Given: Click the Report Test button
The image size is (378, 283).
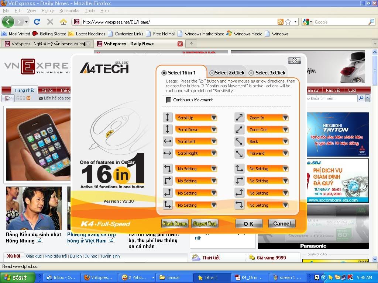Looking at the screenshot, I should click(x=205, y=224).
